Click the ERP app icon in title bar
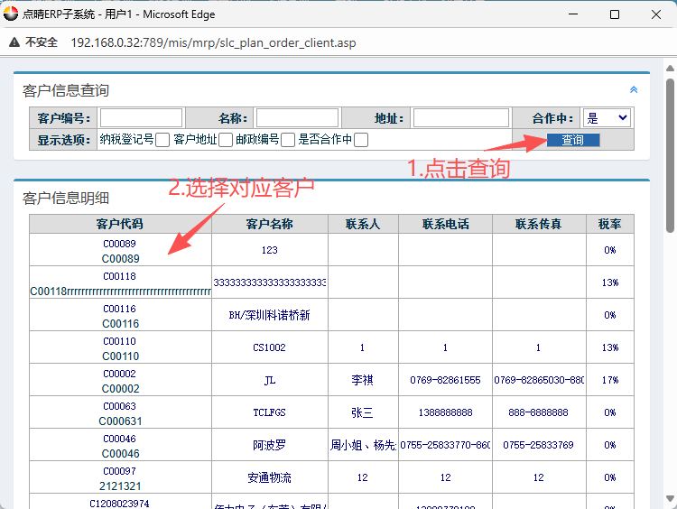Screen dimensions: 677x509 11,14
